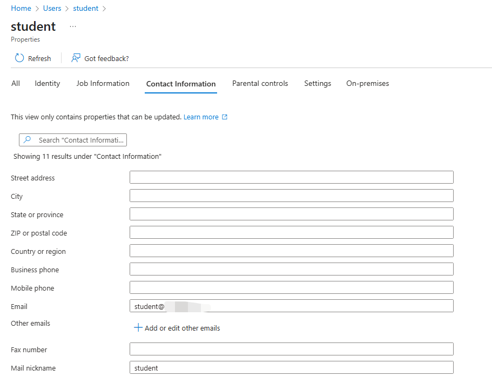This screenshot has height=383, width=492.
Task: Open the Settings tab
Action: [318, 84]
